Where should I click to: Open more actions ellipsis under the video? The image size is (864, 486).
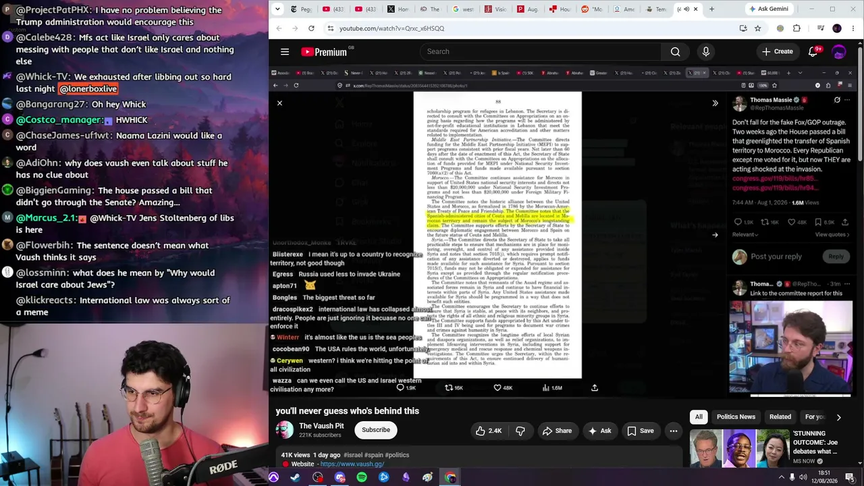pos(673,431)
